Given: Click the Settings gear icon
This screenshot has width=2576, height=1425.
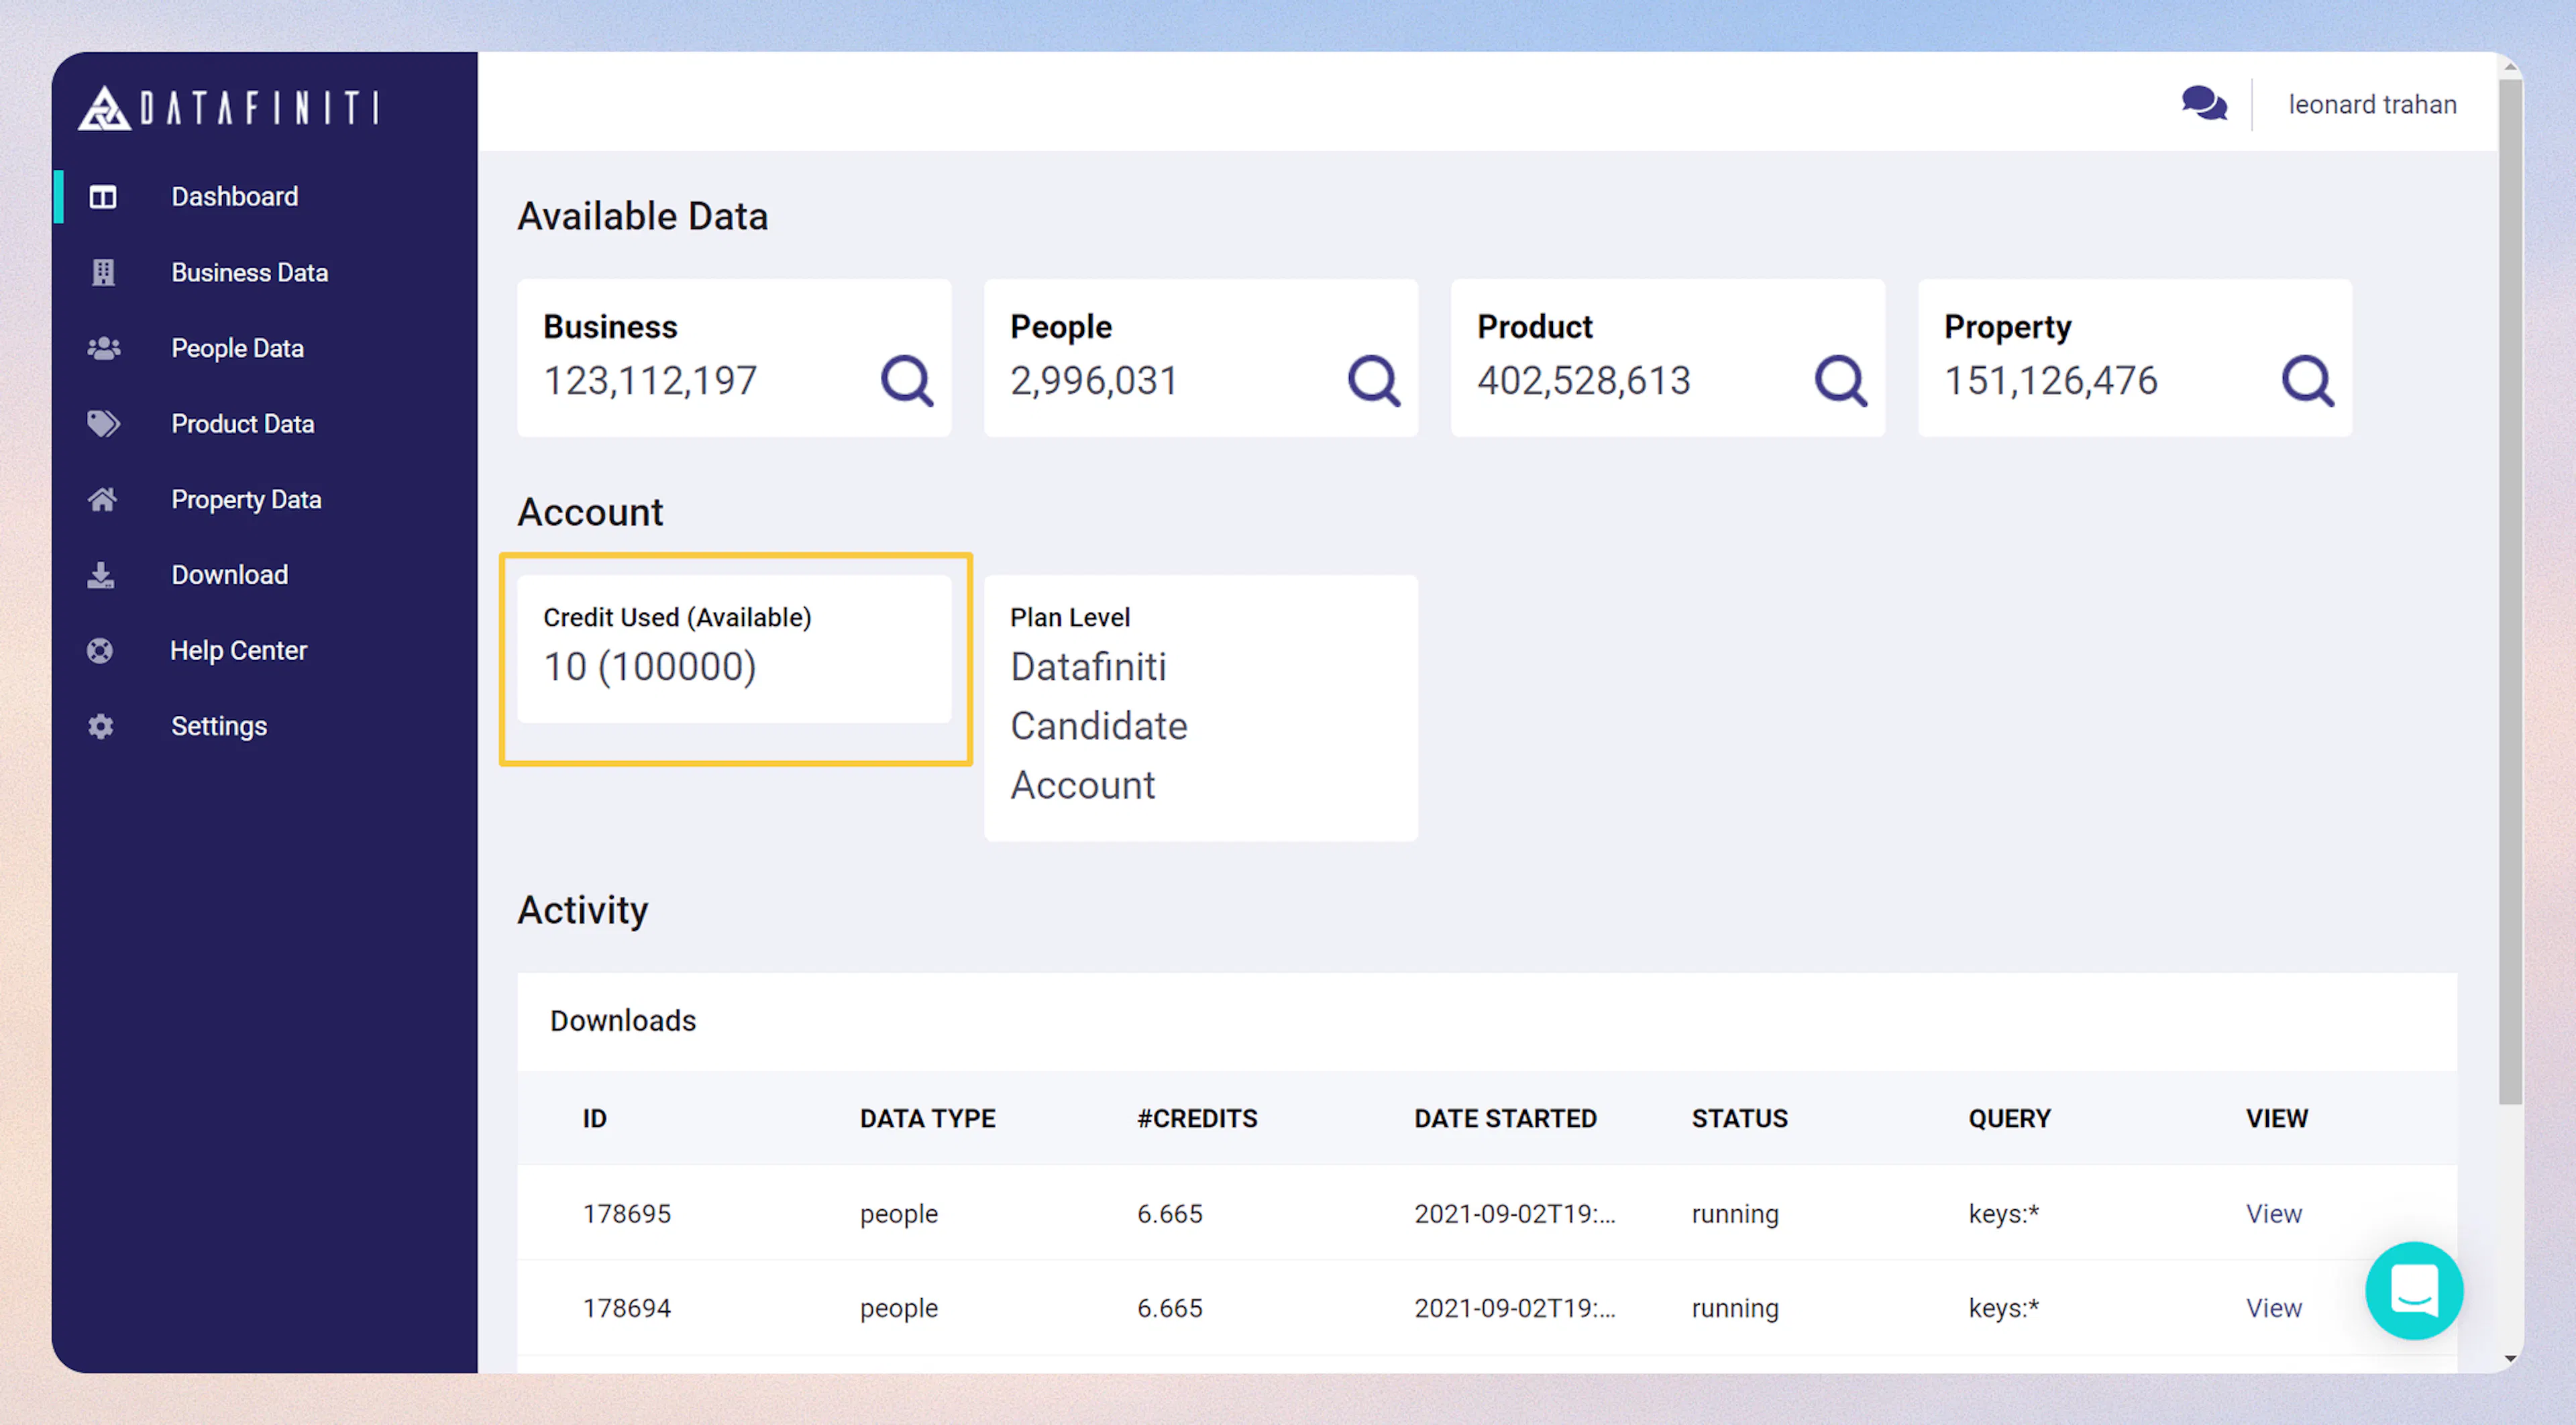Looking at the screenshot, I should pyautogui.click(x=99, y=726).
